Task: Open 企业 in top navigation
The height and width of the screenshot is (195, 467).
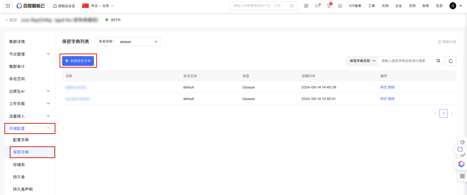Action: click(x=399, y=6)
